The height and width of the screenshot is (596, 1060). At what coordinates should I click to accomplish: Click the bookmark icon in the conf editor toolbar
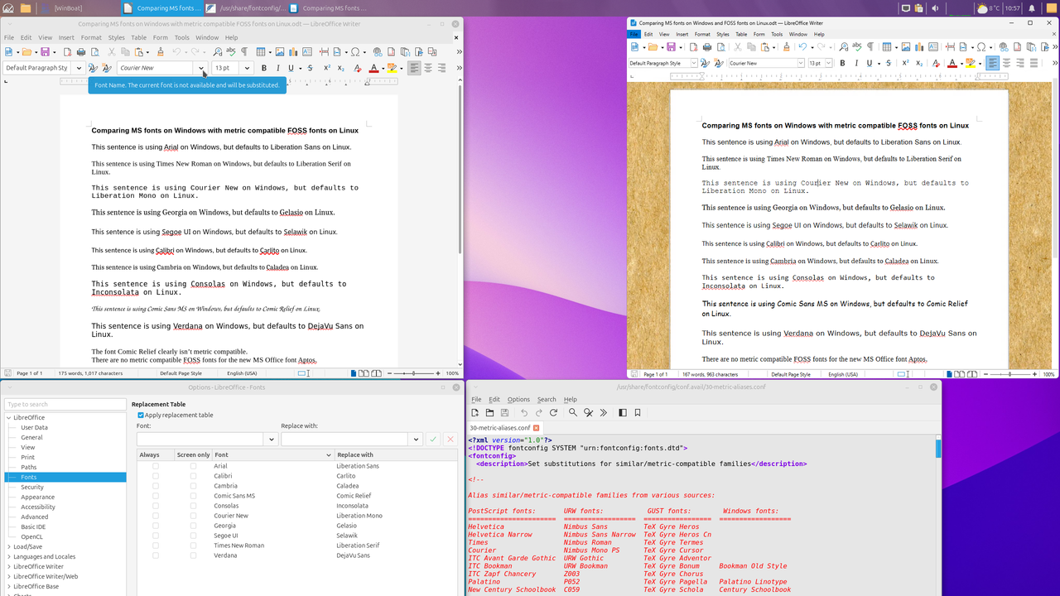coord(638,412)
